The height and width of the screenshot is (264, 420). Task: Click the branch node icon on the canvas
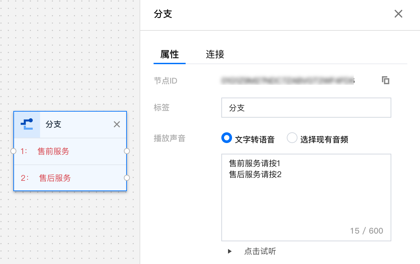[x=27, y=124]
